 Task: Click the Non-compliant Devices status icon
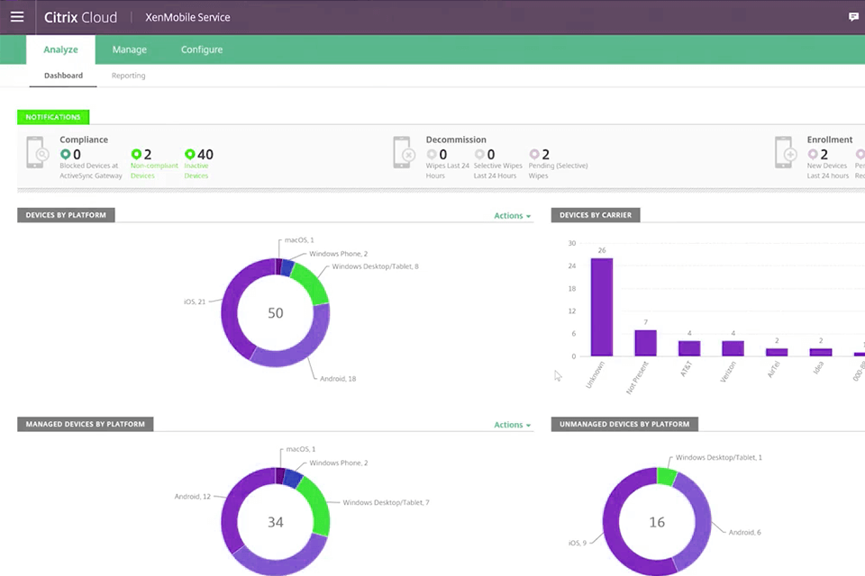pos(135,154)
